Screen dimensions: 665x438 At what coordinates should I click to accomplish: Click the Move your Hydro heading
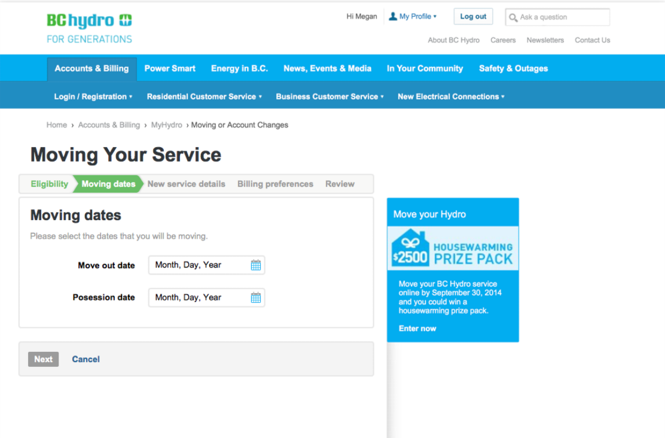429,214
